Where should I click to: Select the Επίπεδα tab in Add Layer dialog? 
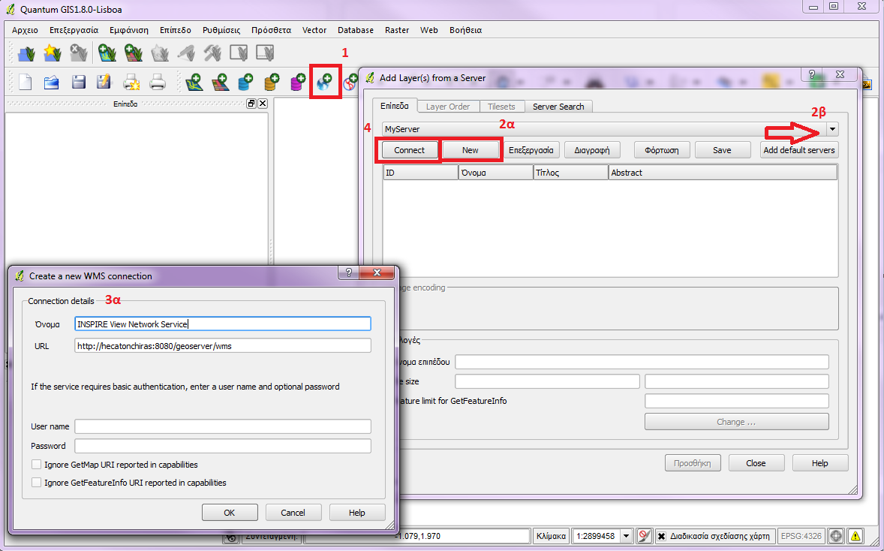tap(395, 106)
